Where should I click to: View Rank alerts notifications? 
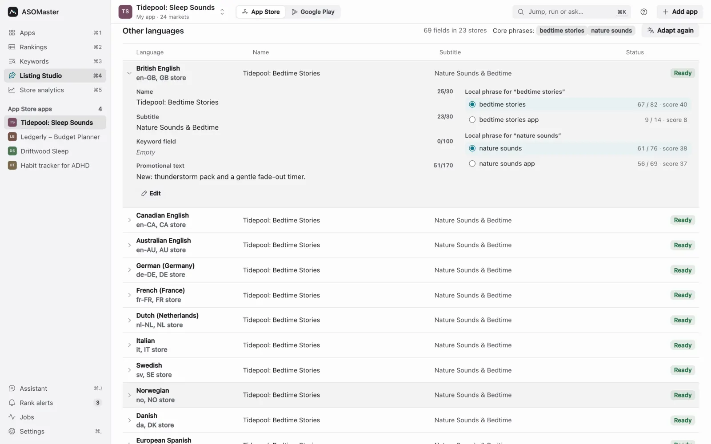(x=55, y=403)
